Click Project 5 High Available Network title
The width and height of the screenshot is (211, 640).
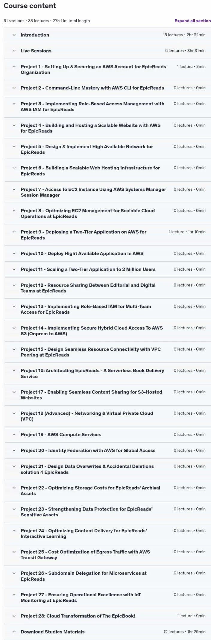coord(87,149)
